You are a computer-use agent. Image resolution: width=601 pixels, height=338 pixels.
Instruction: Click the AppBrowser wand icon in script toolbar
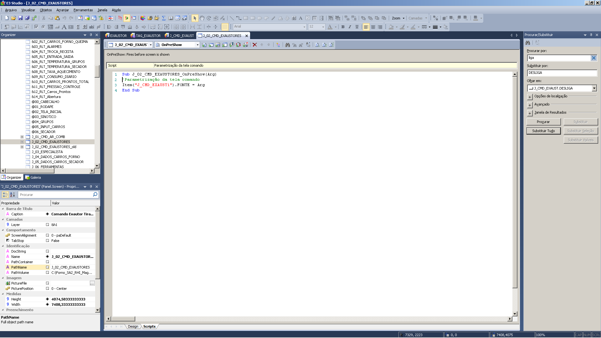tap(278, 45)
